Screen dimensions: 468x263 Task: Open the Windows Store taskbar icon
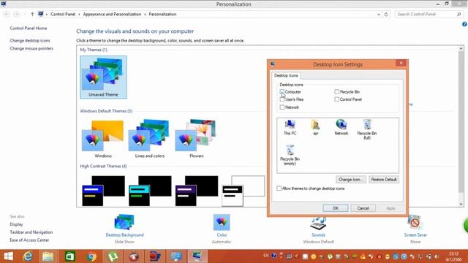tap(70, 256)
